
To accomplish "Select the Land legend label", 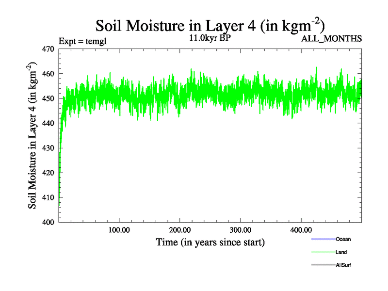I will click(x=341, y=252).
